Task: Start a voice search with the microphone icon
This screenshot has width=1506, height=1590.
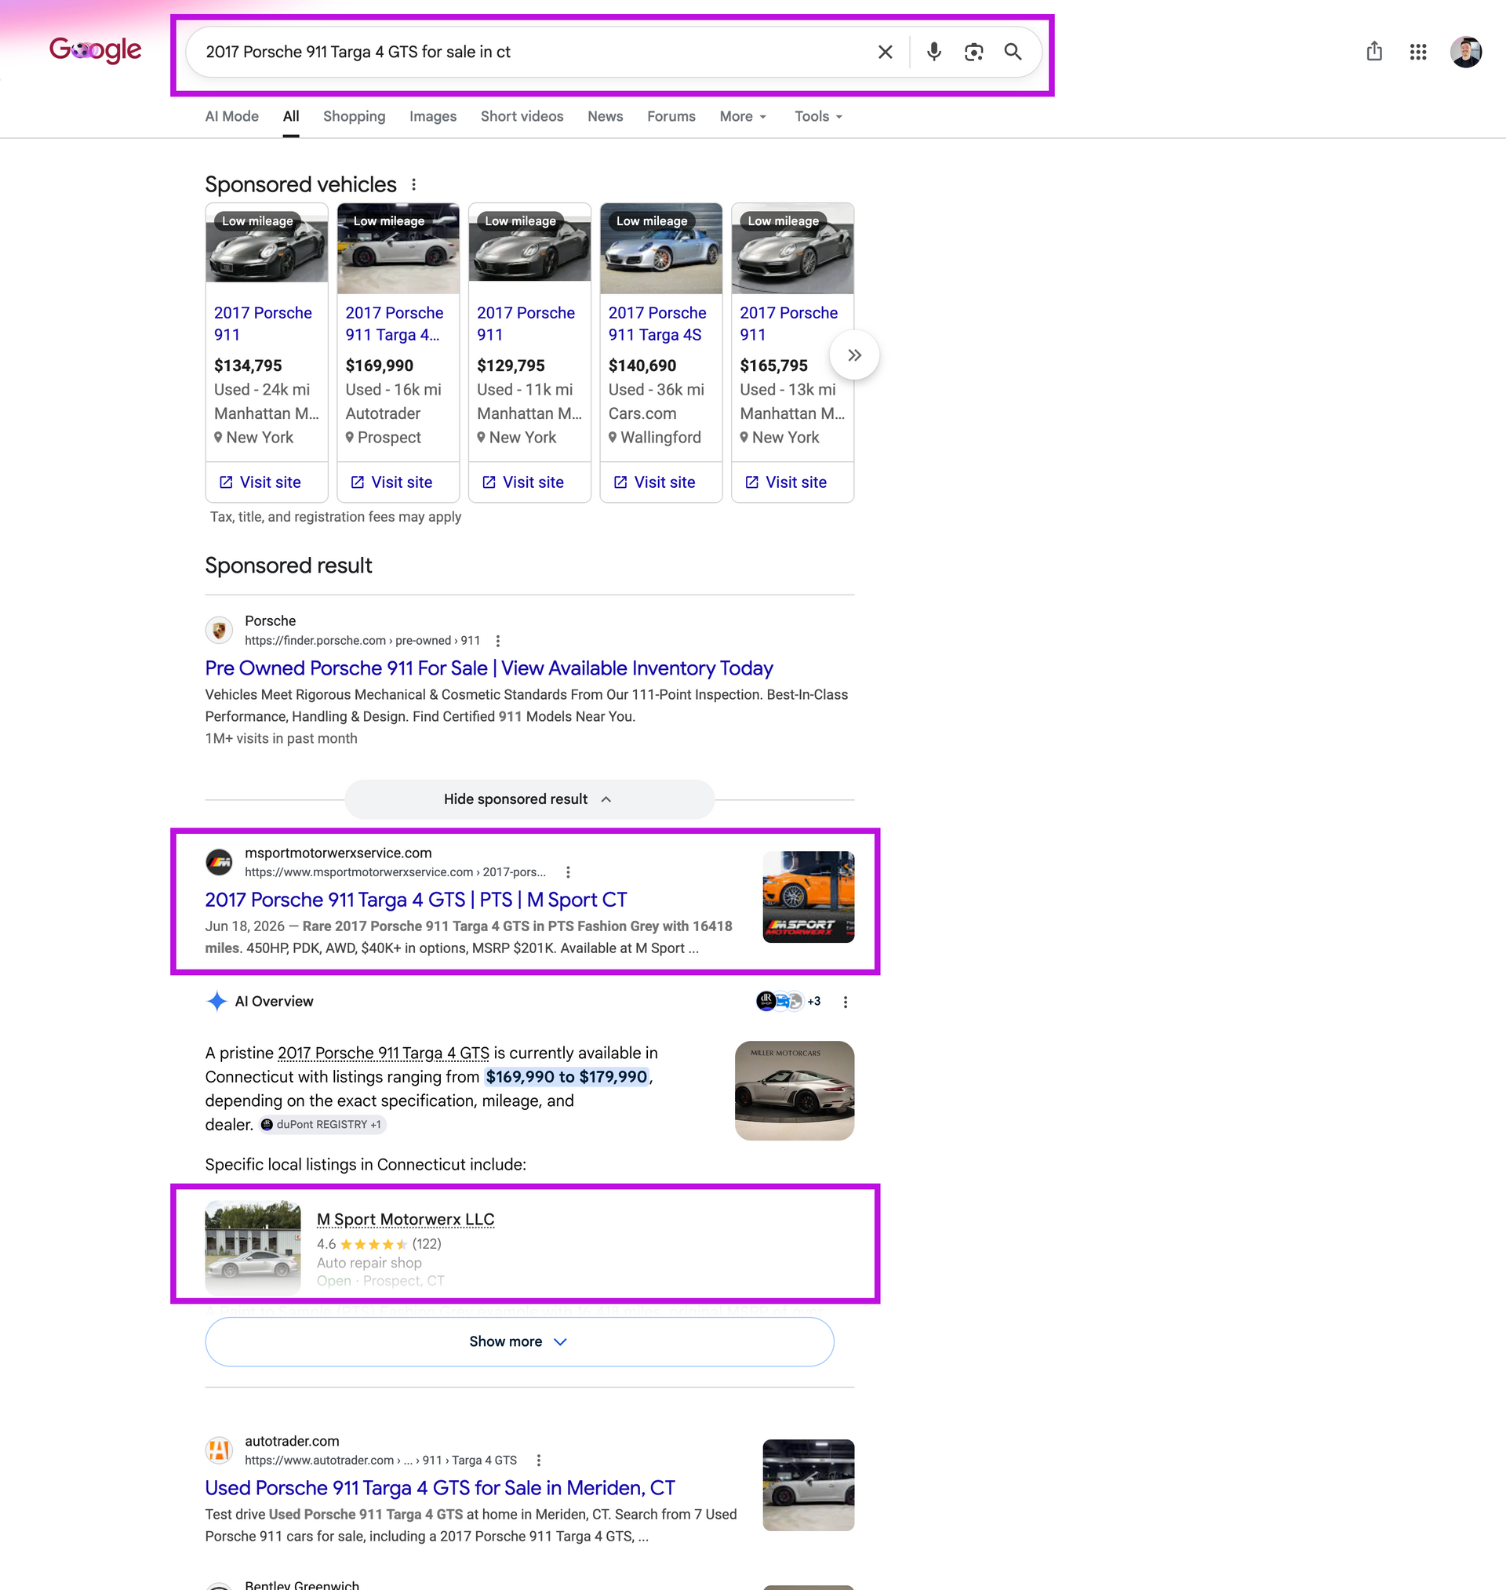Action: click(933, 53)
